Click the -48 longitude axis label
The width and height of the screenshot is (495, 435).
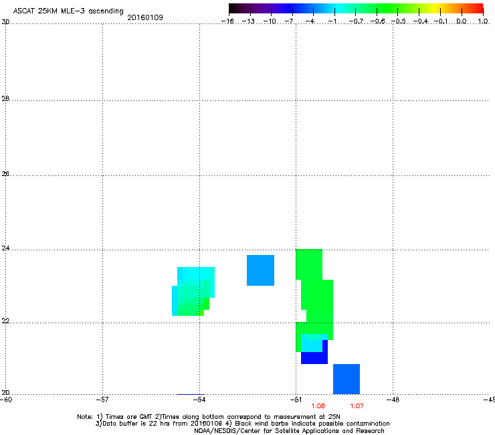coord(393,400)
